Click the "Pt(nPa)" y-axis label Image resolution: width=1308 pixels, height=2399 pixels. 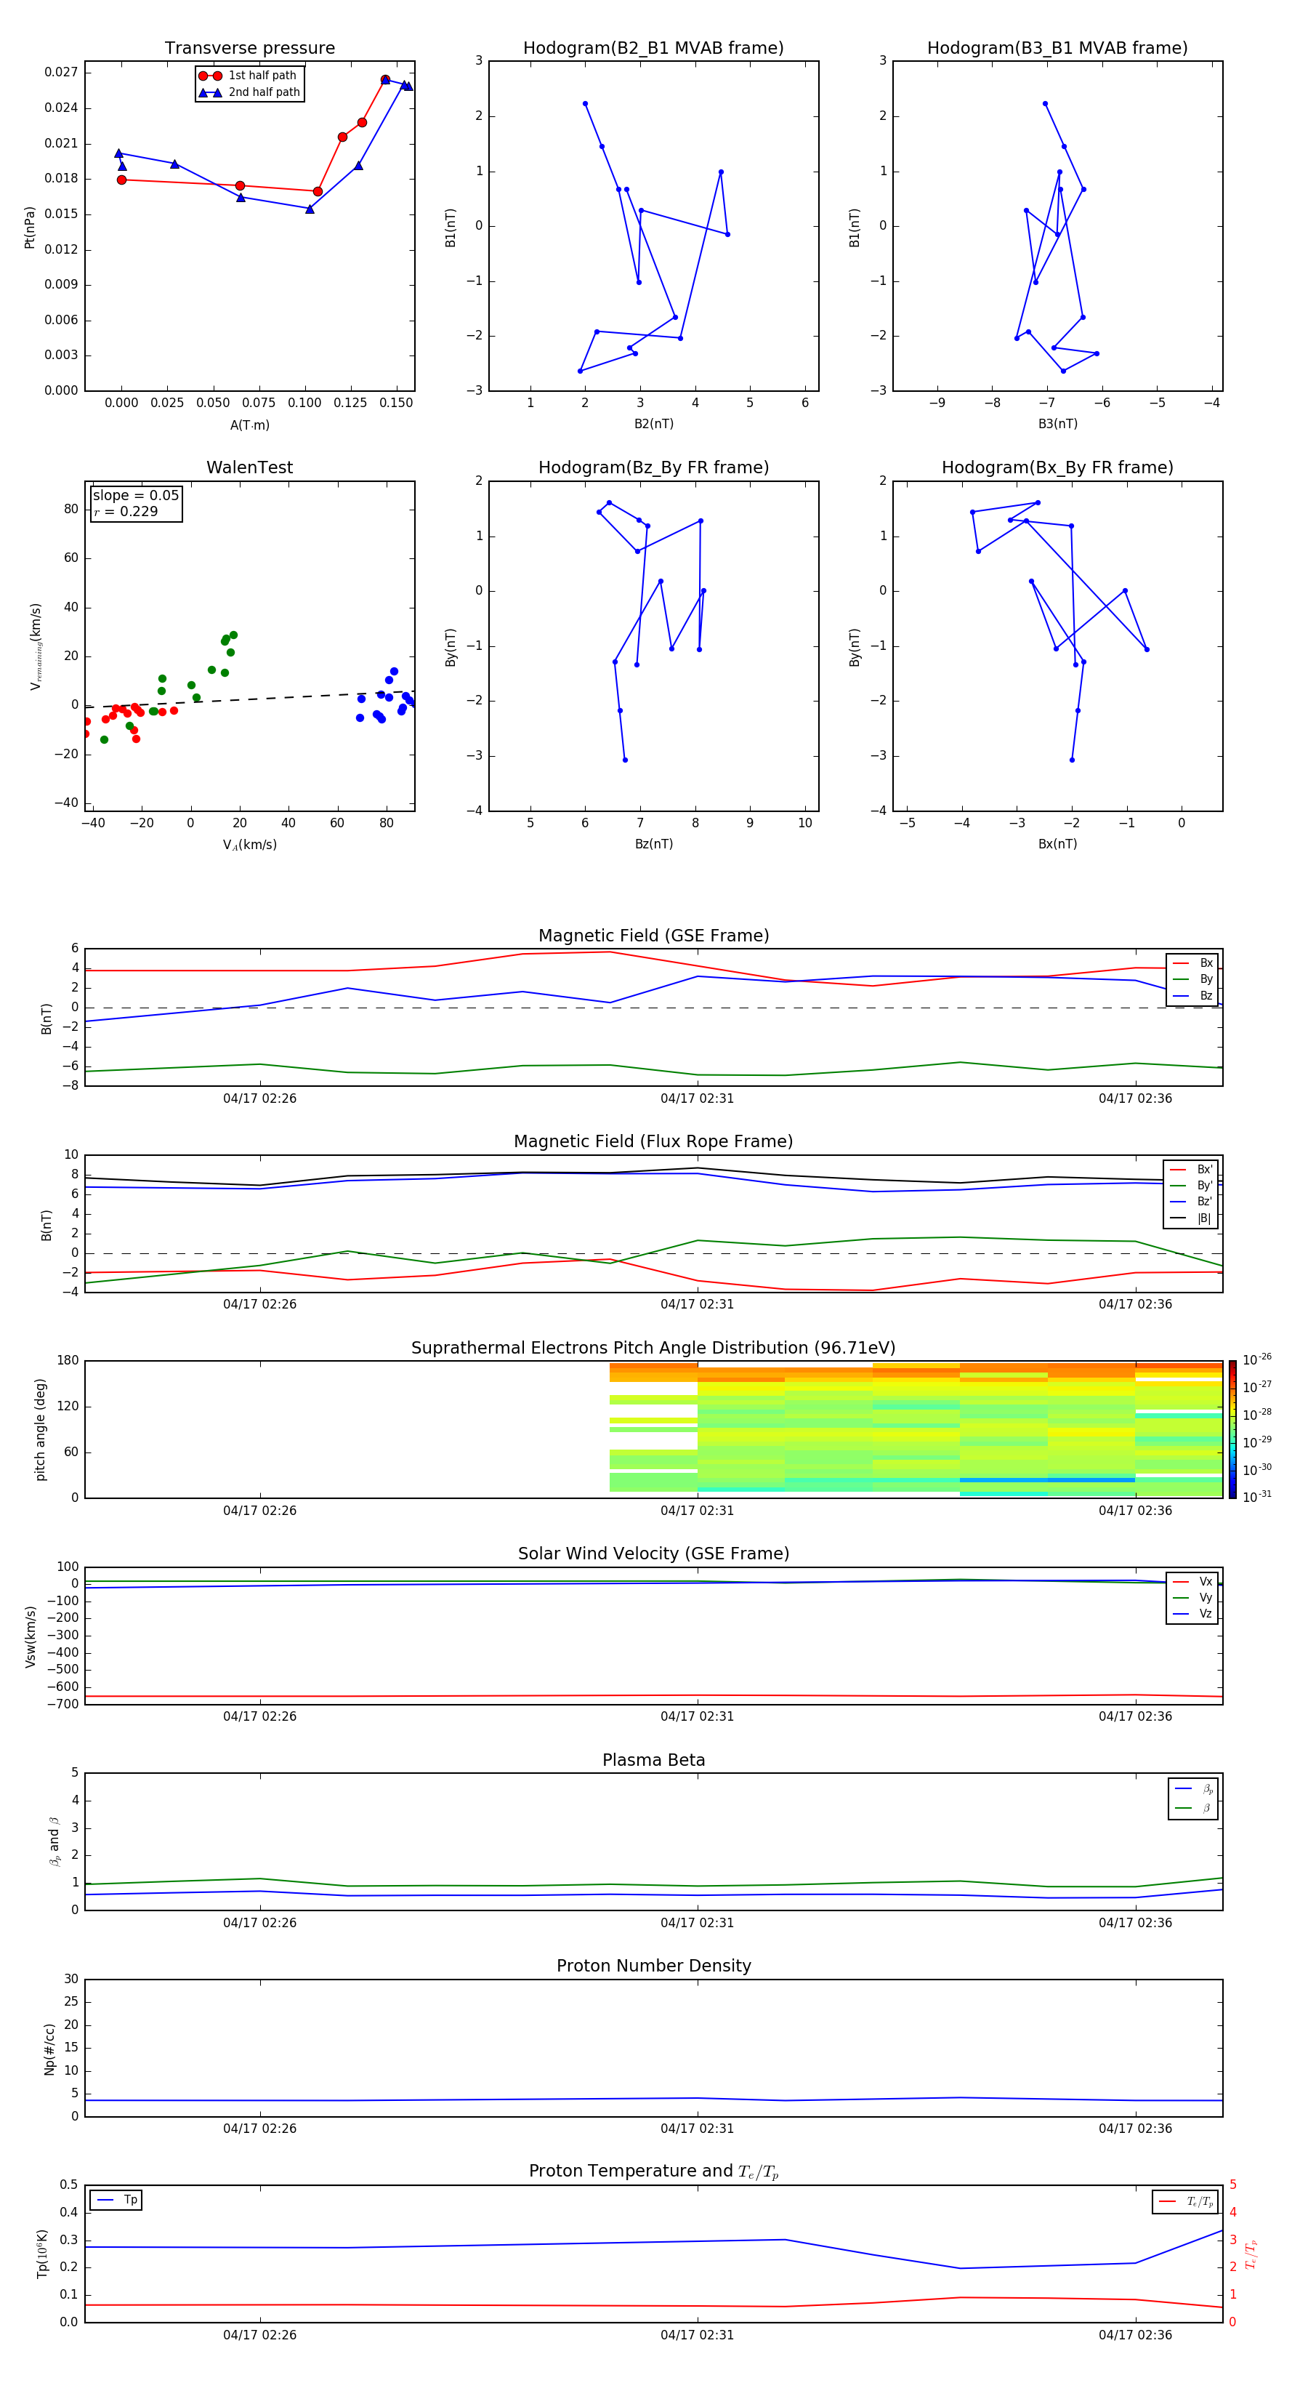pos(29,228)
